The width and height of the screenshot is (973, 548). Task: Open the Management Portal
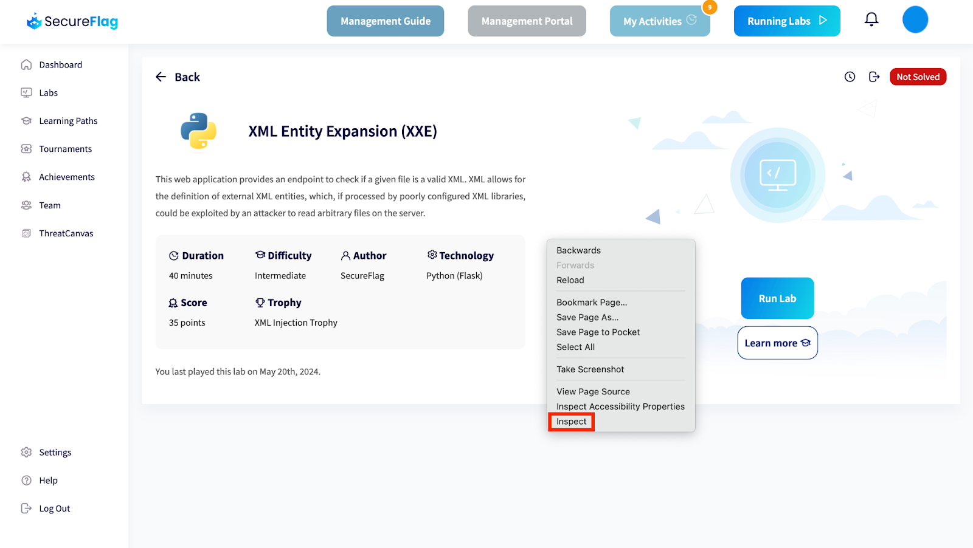(x=527, y=21)
